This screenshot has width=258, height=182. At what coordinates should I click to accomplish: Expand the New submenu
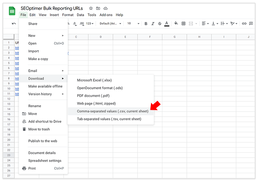tap(43, 35)
